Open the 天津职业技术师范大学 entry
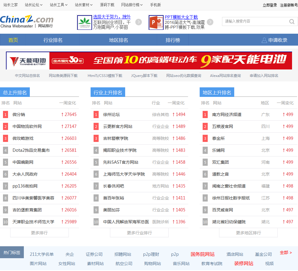This screenshot has width=298, height=271. click(x=33, y=222)
